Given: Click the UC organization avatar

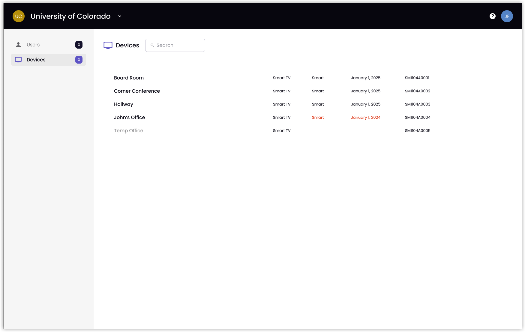Looking at the screenshot, I should point(19,16).
